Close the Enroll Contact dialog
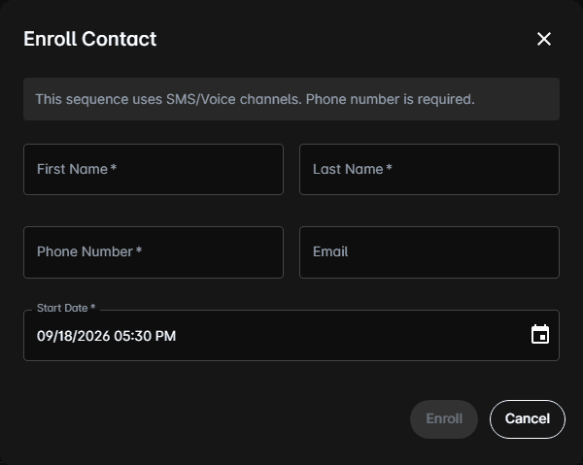This screenshot has height=465, width=583. 543,39
